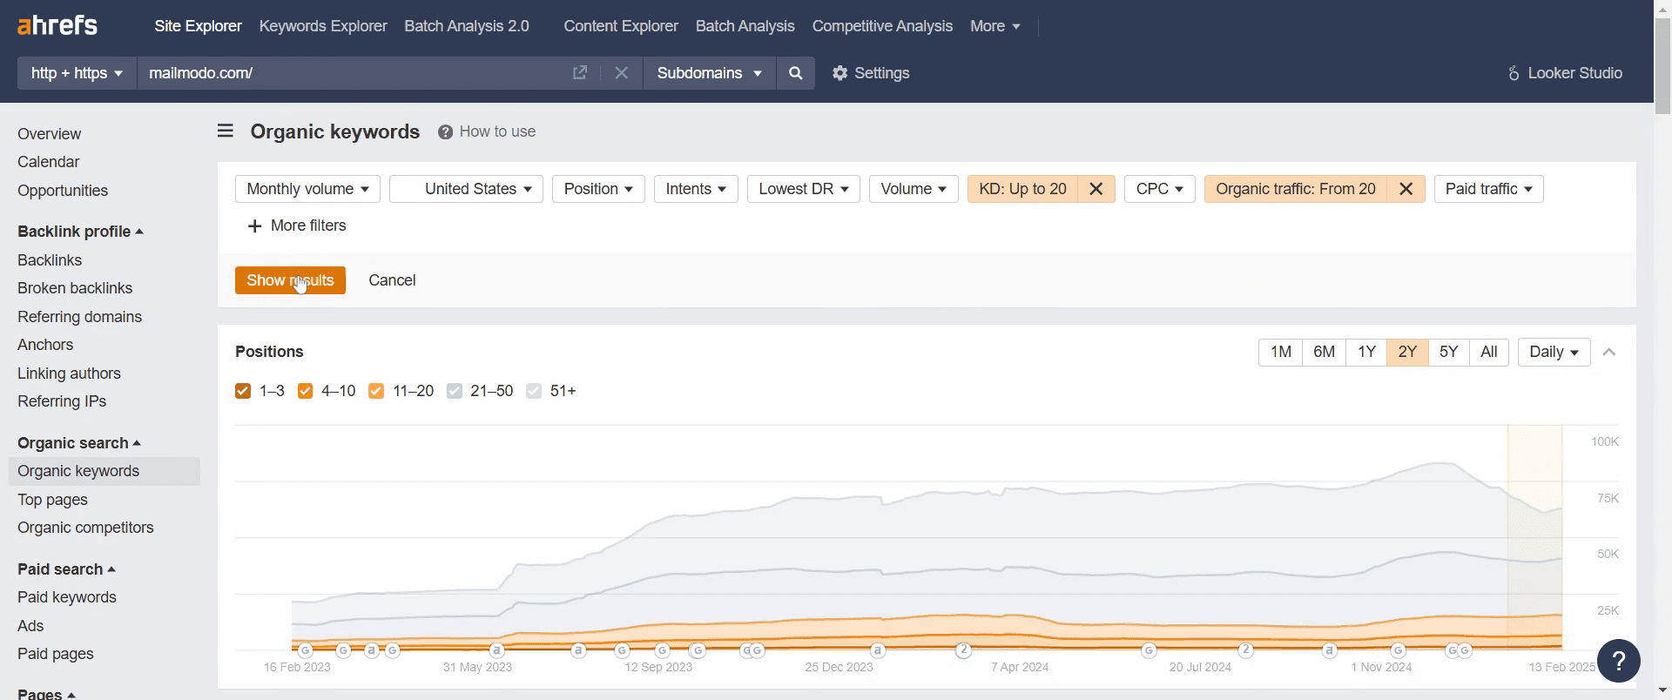Collapse the Backlink profile sidebar section
Viewport: 1672px width, 700px height.
[80, 232]
